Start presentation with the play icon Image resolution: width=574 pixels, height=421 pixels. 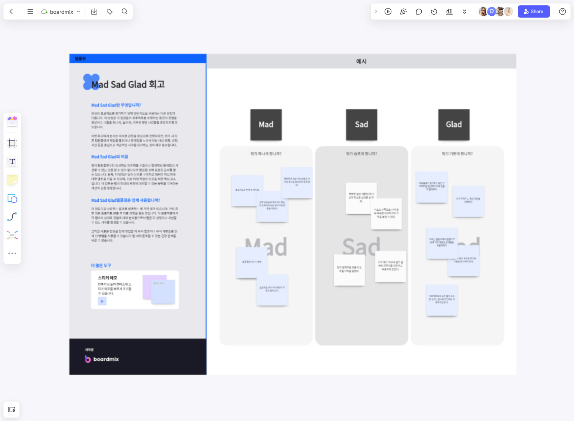388,11
